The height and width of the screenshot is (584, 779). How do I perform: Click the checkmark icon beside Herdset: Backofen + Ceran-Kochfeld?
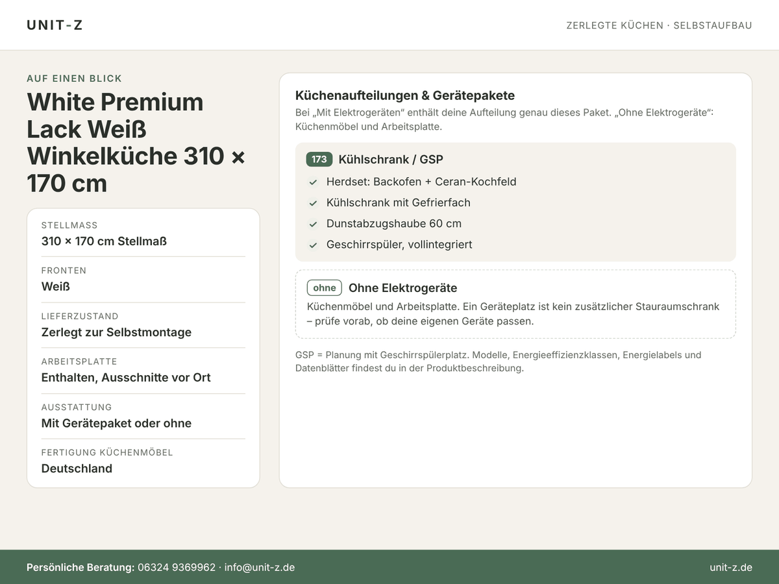click(313, 182)
